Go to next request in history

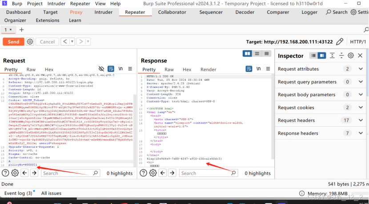(x=81, y=42)
